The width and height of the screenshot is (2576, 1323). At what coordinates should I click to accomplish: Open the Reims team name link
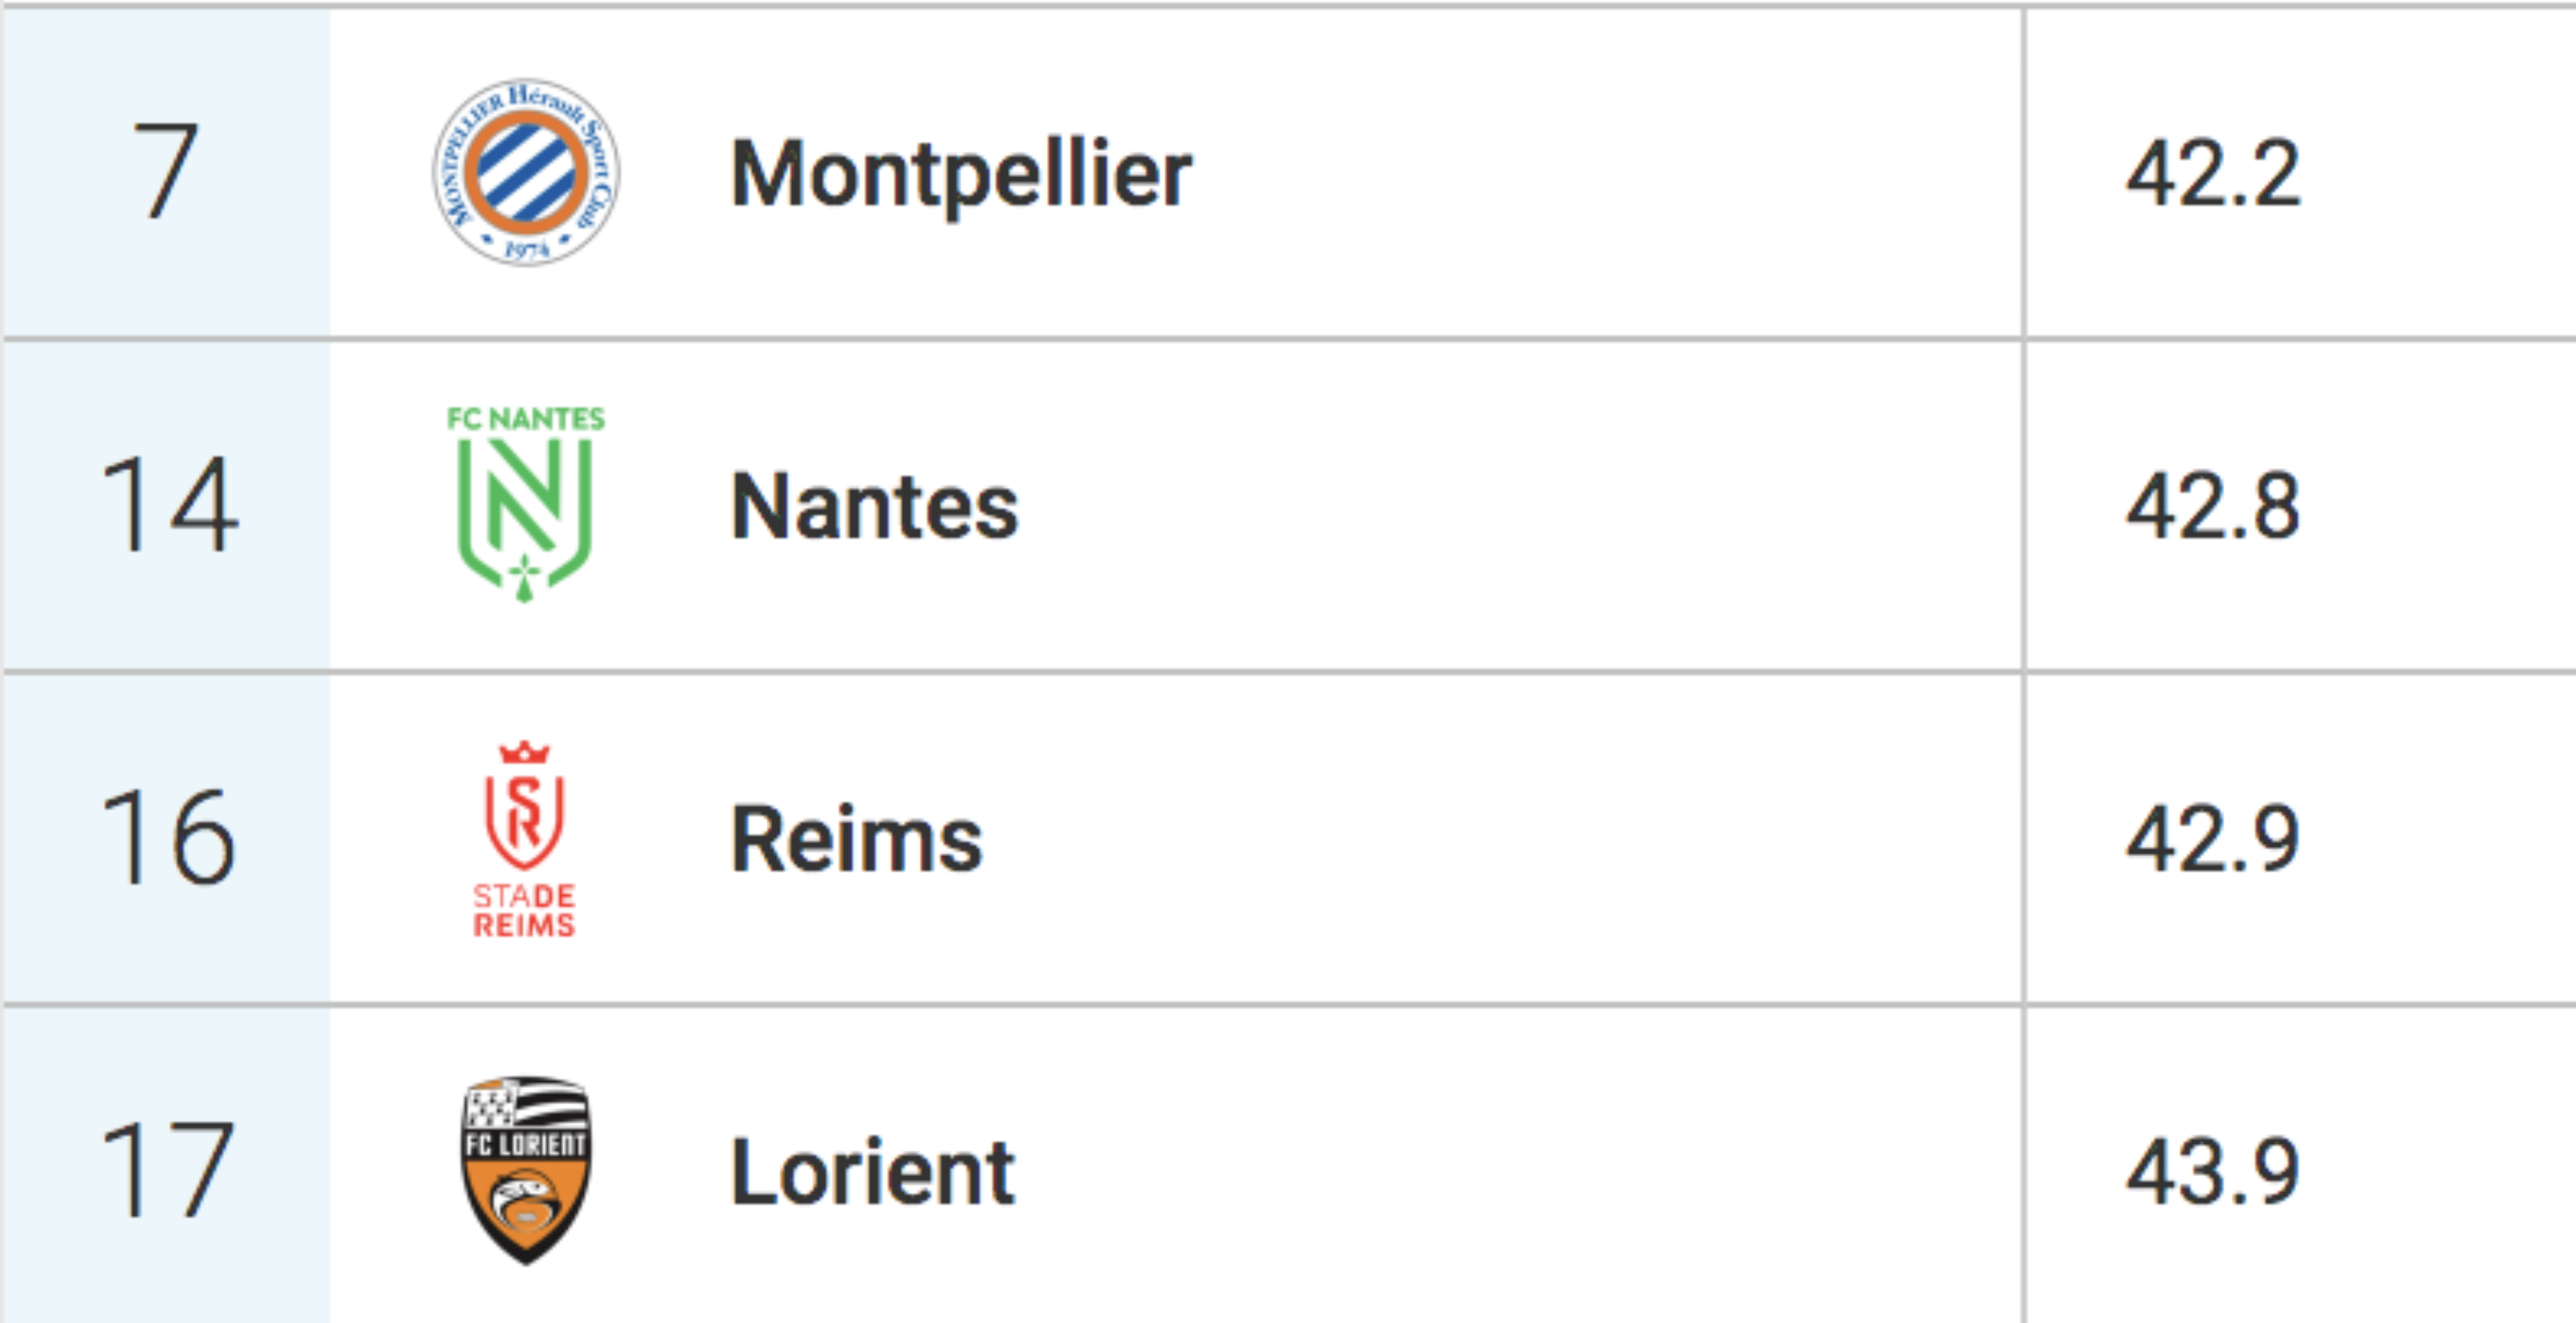(857, 840)
